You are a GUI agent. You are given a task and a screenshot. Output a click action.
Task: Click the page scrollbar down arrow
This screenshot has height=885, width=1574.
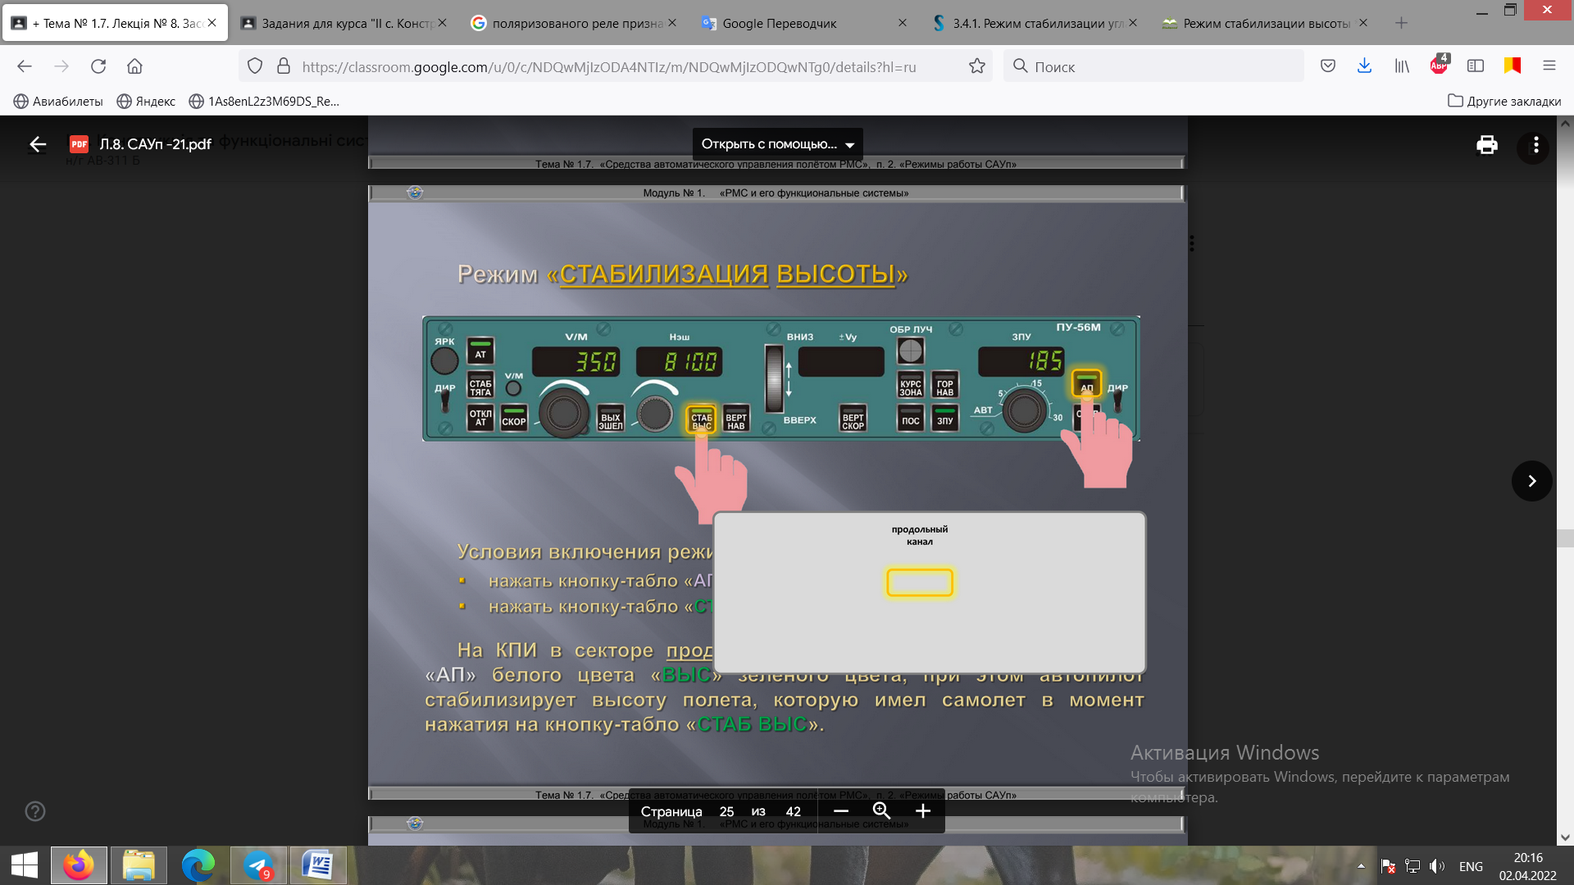point(1565,837)
